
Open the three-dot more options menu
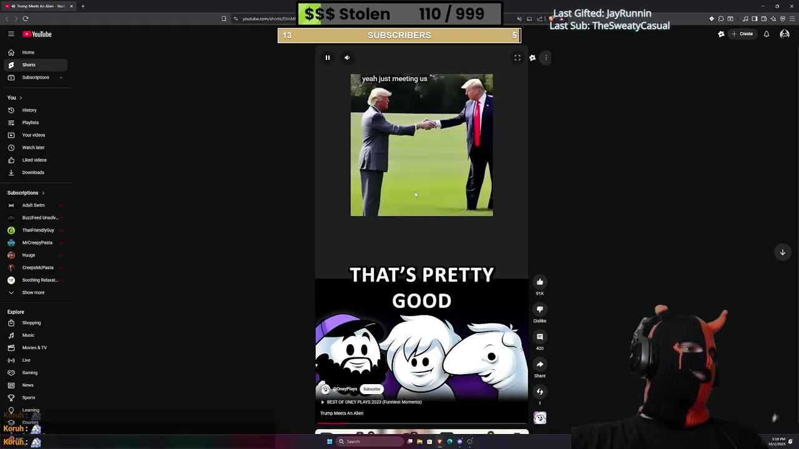tap(546, 58)
